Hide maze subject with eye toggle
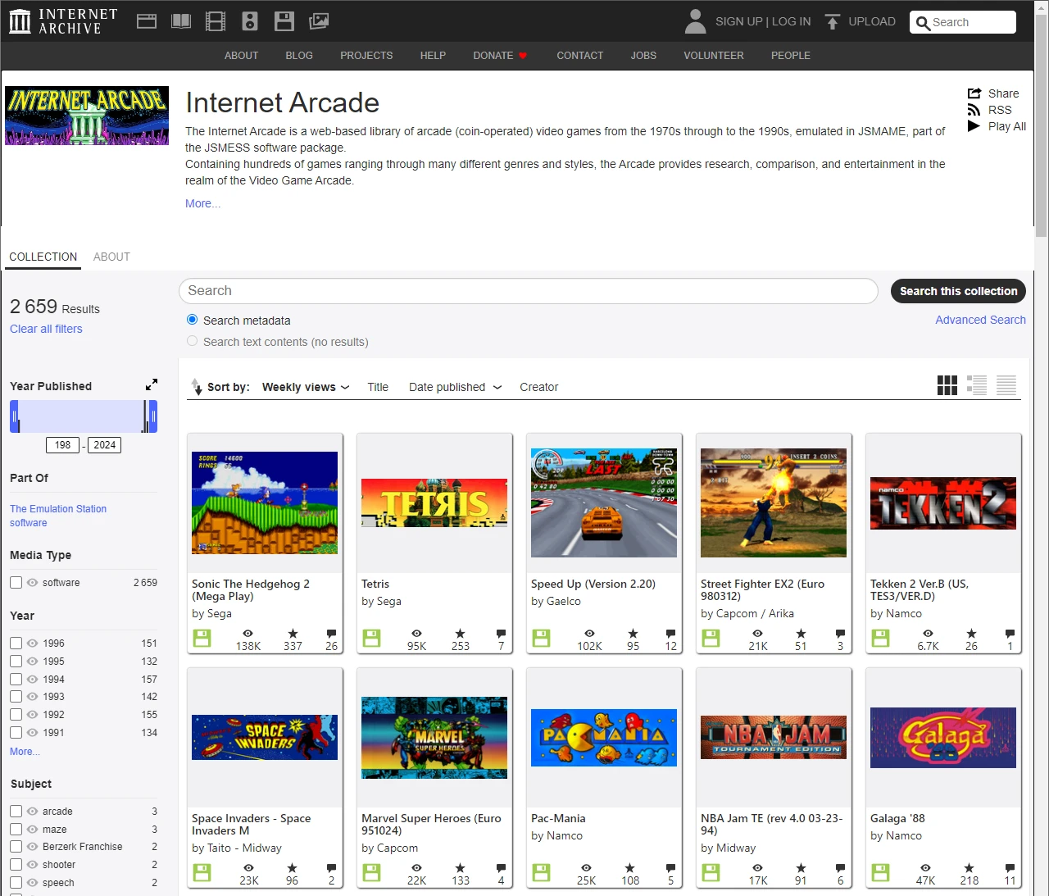Image resolution: width=1049 pixels, height=896 pixels. point(33,830)
